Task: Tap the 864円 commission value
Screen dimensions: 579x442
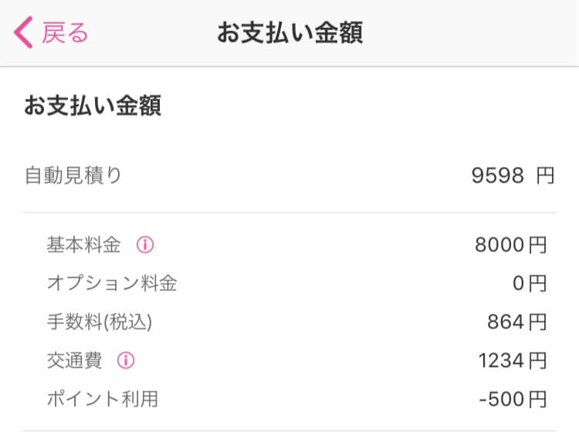Action: [517, 322]
